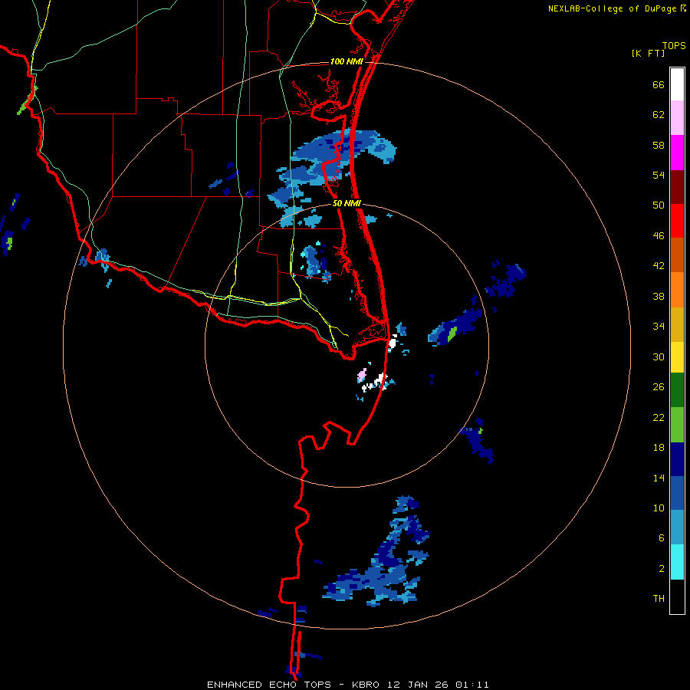The height and width of the screenshot is (690, 690).
Task: Click the light pink echo cell on radar
Action: click(362, 375)
